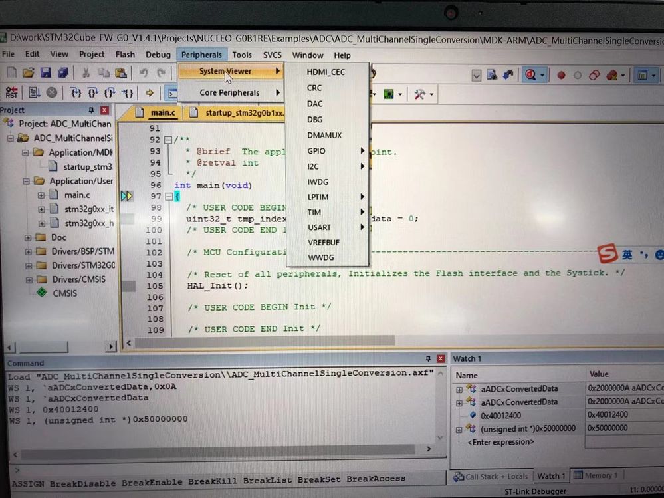Click the Step Over icon

[93, 92]
